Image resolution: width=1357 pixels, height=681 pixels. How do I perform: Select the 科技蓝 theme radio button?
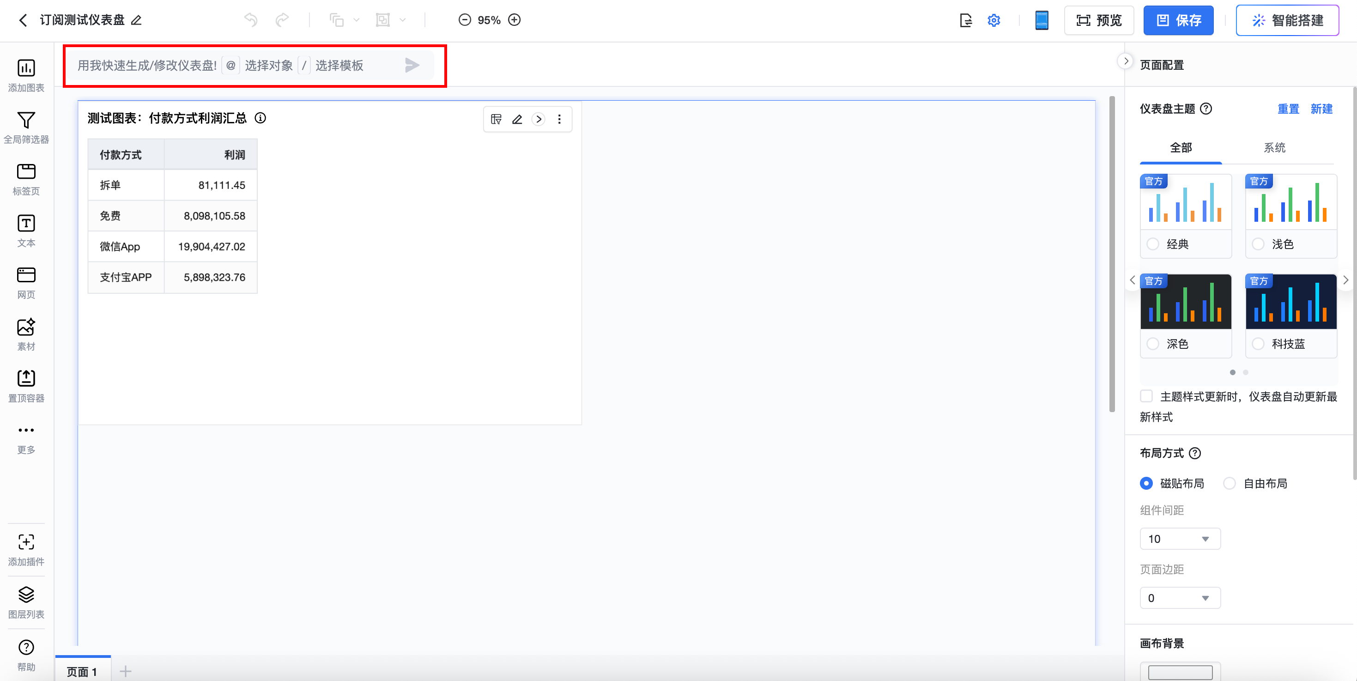(x=1258, y=344)
